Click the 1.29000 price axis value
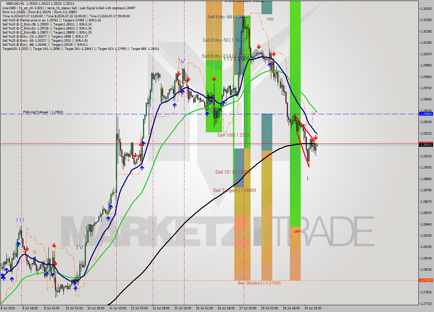434x312 pixels. click(x=426, y=168)
